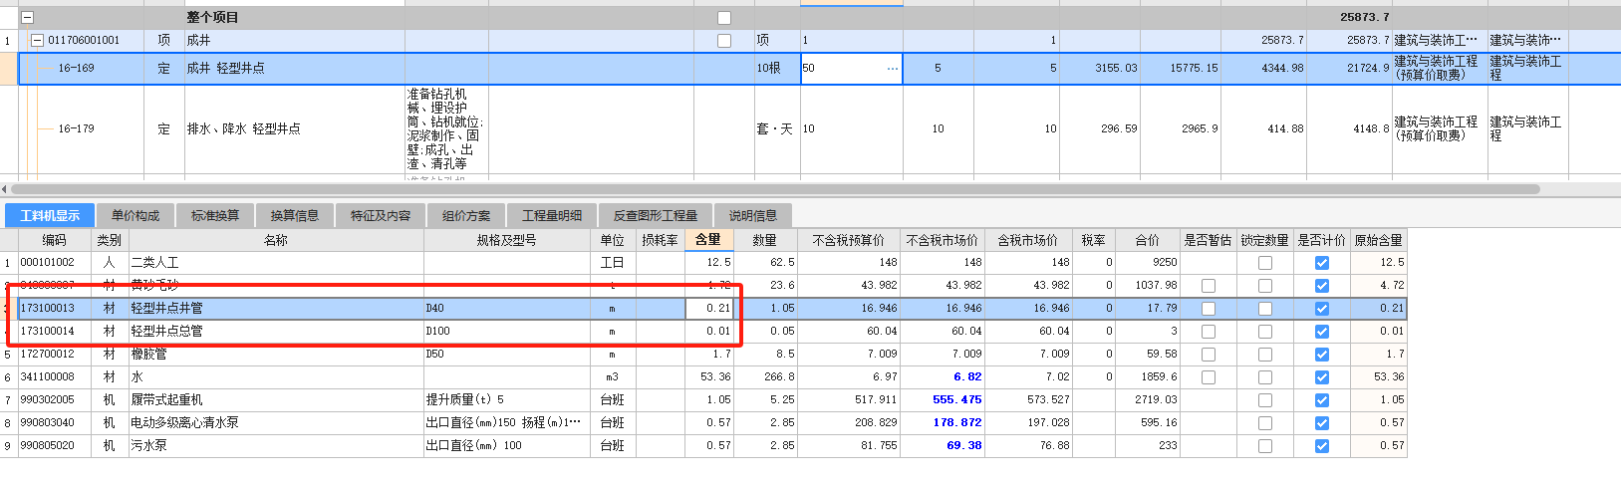Select code cell 000101002
1621x484 pixels.
(x=55, y=263)
